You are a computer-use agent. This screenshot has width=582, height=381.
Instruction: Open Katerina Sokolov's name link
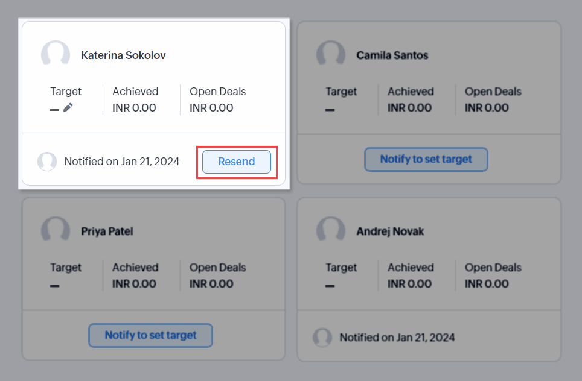pyautogui.click(x=124, y=55)
